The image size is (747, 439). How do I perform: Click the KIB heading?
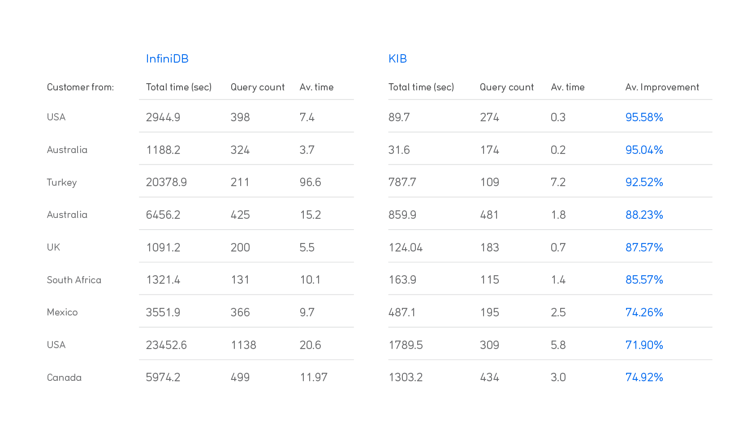[x=397, y=59]
